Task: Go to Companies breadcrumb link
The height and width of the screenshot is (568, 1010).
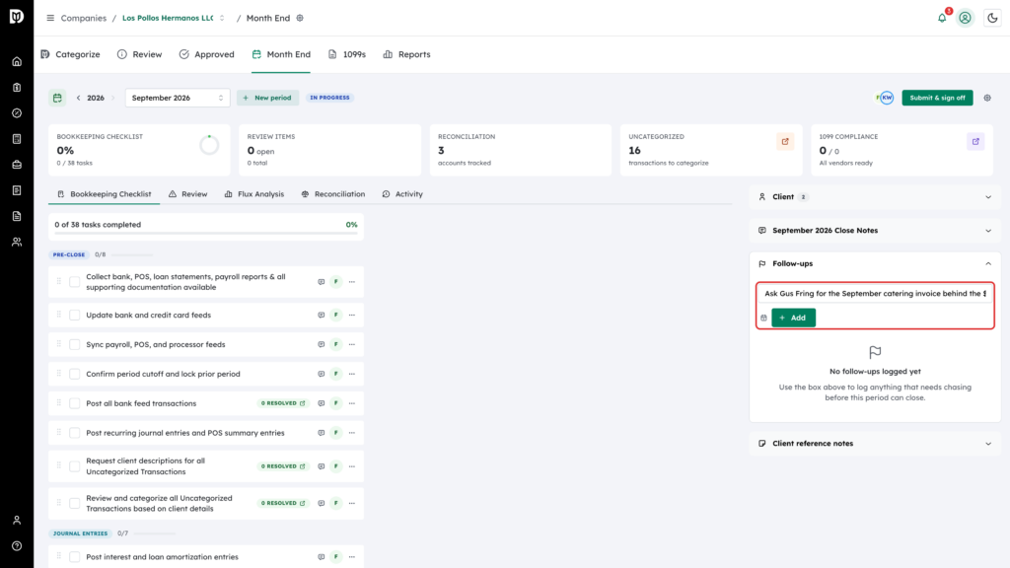Action: pos(83,18)
